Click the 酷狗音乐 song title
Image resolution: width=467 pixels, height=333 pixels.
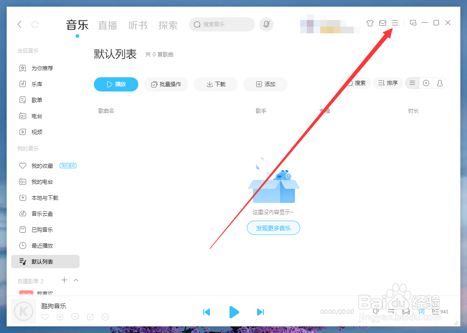point(54,306)
